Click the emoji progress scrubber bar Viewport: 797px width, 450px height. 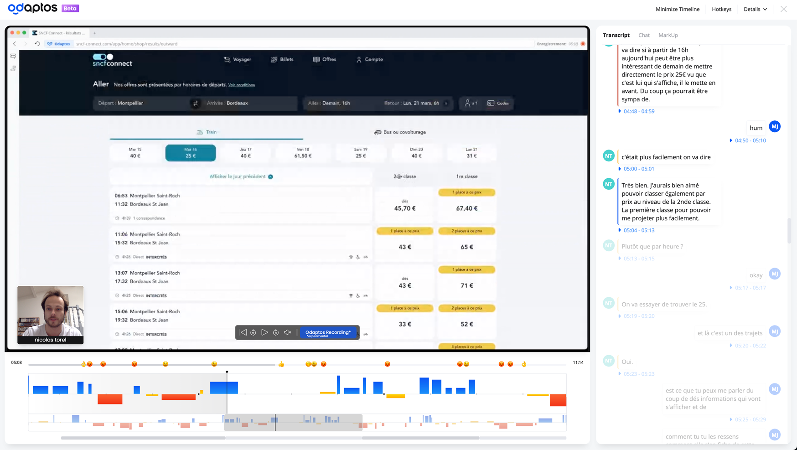coord(297,364)
